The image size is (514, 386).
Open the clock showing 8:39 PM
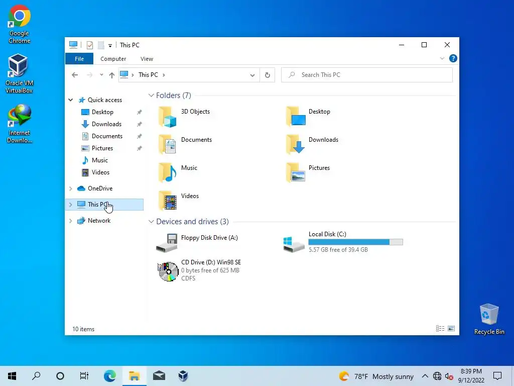[x=471, y=376]
